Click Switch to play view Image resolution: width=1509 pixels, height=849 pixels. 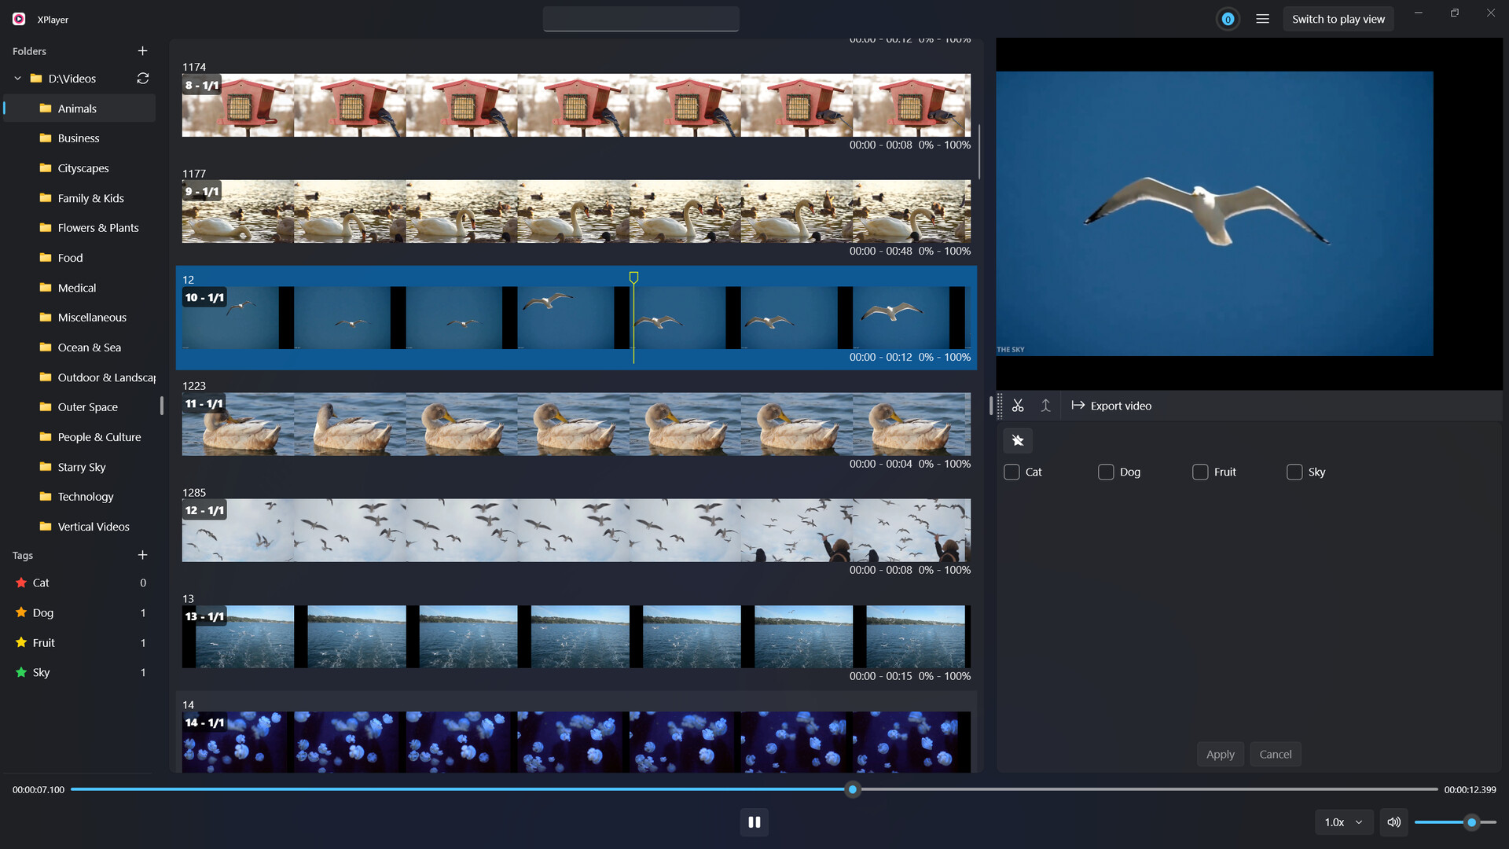[x=1338, y=18]
